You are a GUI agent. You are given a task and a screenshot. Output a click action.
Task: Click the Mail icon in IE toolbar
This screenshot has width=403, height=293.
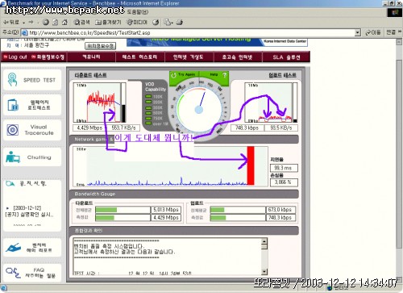[168, 23]
